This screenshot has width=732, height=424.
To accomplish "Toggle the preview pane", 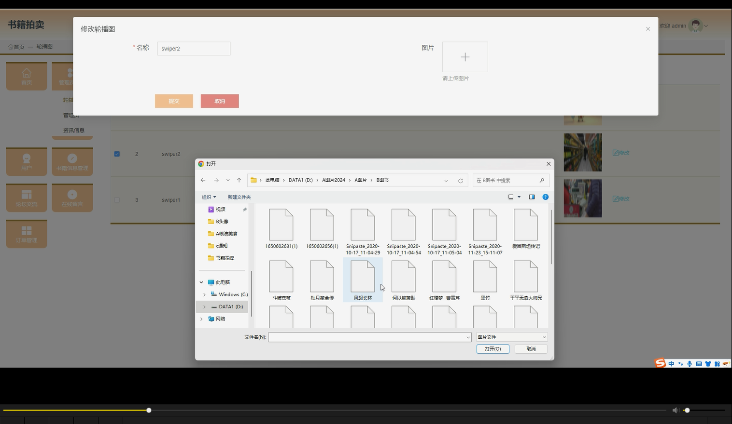I will pyautogui.click(x=532, y=197).
